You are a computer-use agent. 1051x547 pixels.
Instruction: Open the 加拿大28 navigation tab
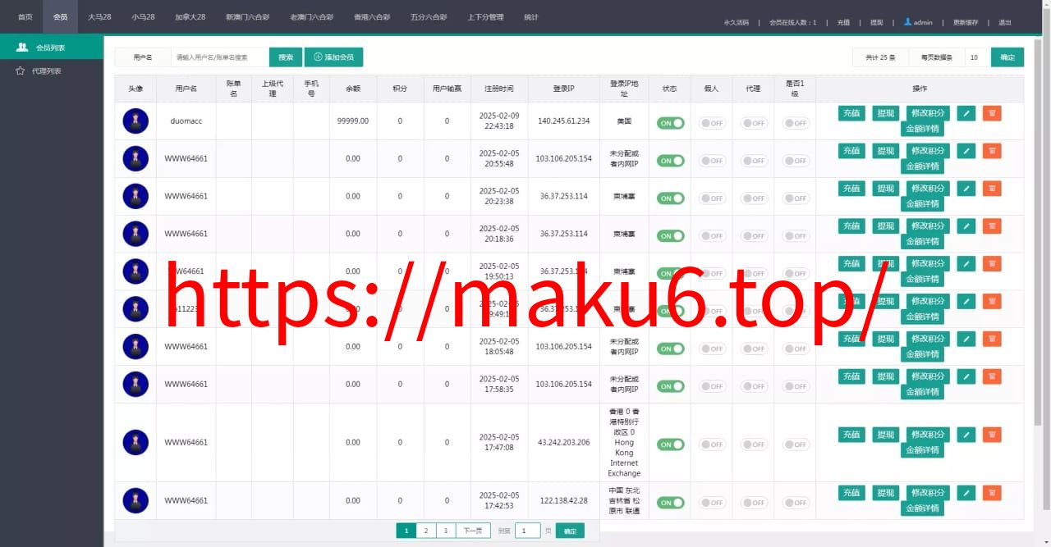[190, 17]
